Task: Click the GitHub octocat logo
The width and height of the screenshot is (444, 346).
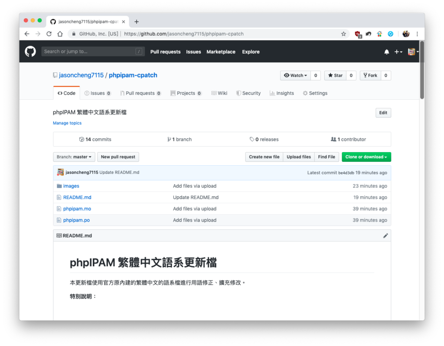Action: [30, 52]
